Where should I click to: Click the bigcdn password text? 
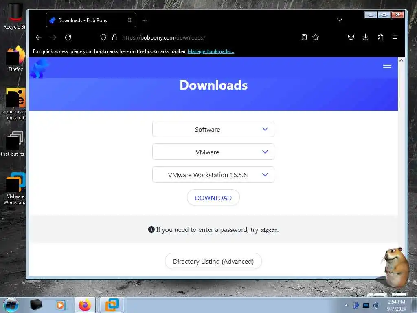click(269, 230)
